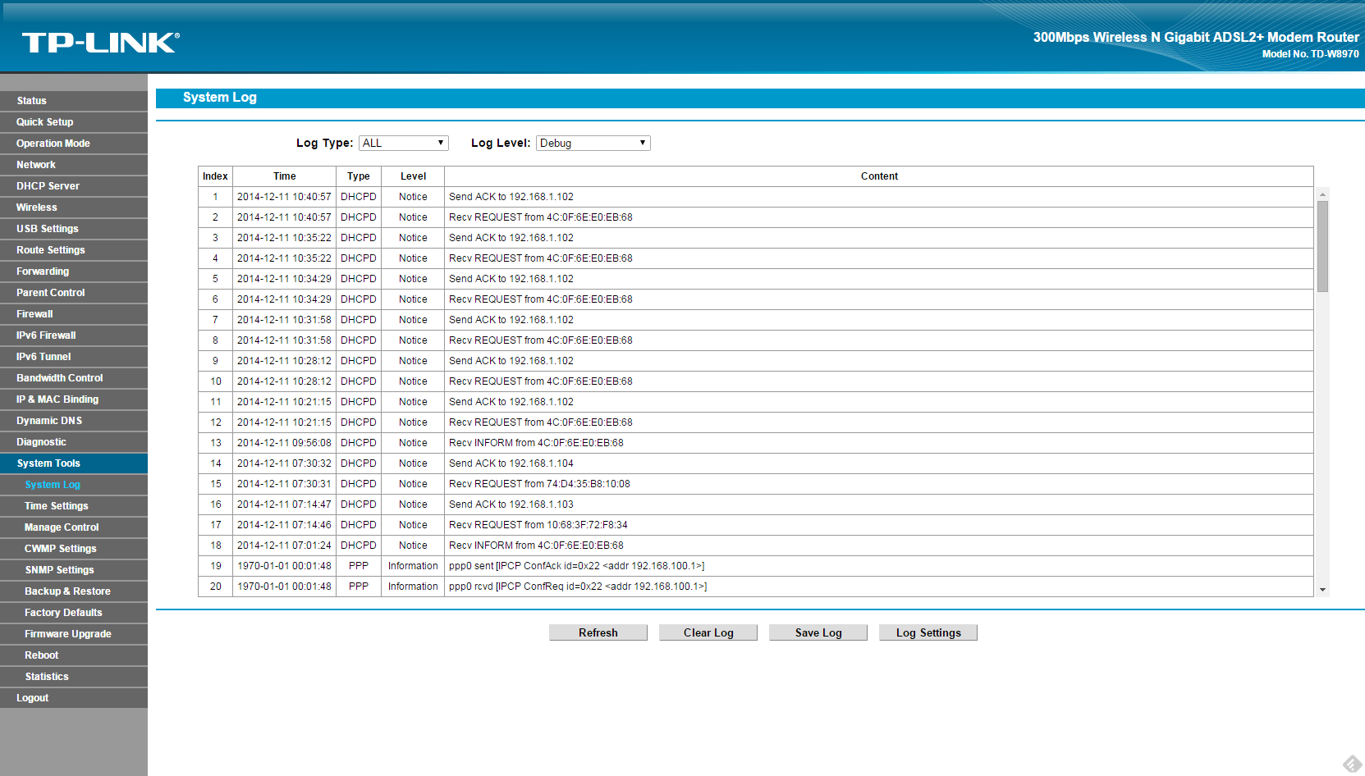Open DHCP Server settings
The image size is (1365, 776).
point(74,186)
